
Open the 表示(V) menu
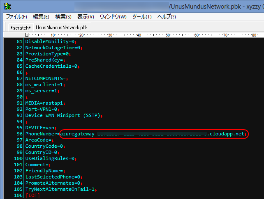pyautogui.click(x=86, y=17)
